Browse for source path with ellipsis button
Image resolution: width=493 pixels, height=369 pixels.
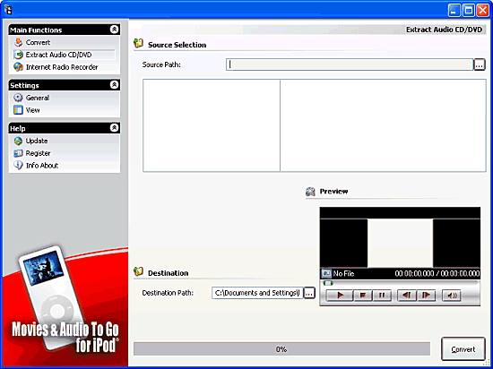click(480, 64)
